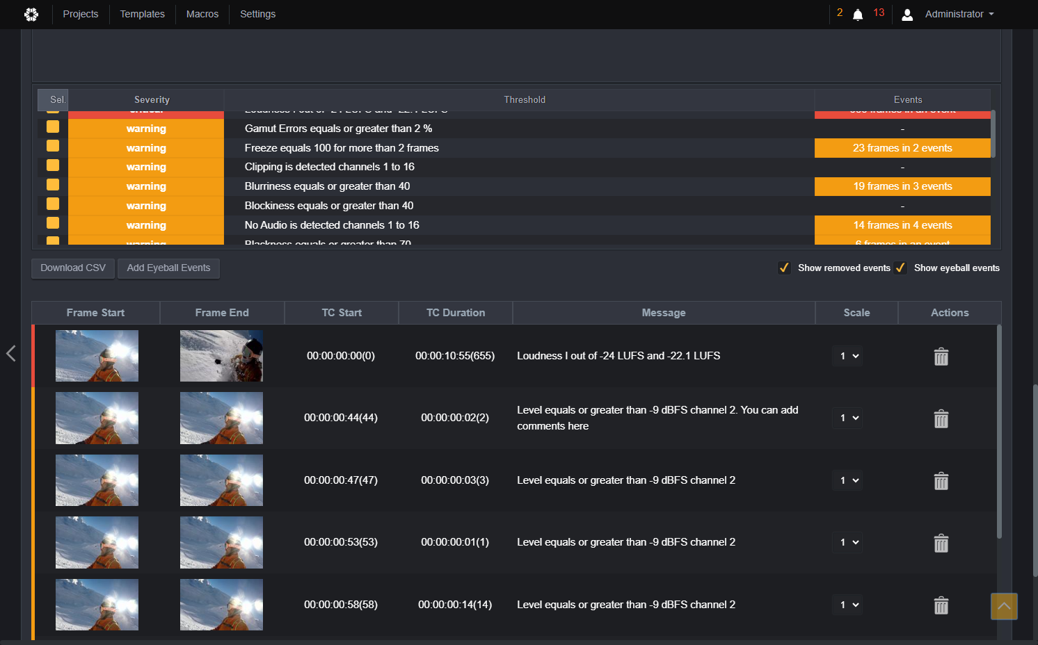Toggle Show removed events checkbox

[x=784, y=268]
